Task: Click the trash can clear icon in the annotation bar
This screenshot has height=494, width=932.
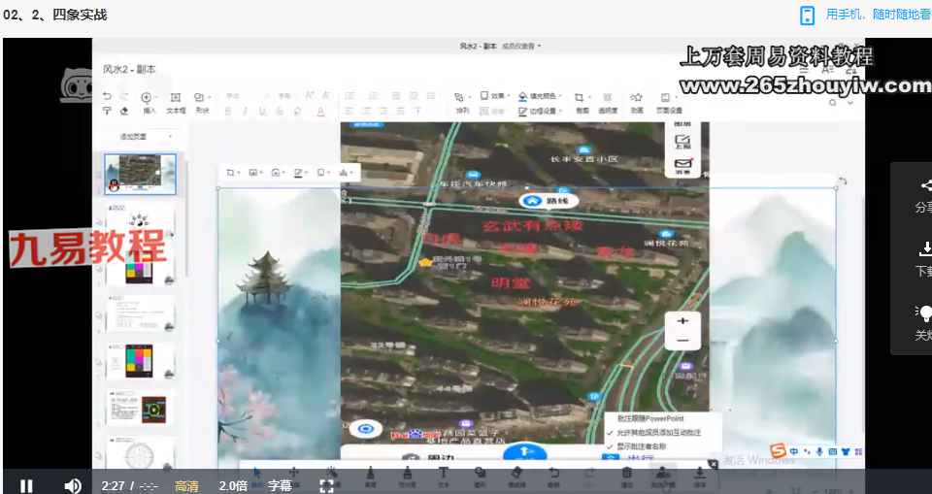Action: click(626, 475)
